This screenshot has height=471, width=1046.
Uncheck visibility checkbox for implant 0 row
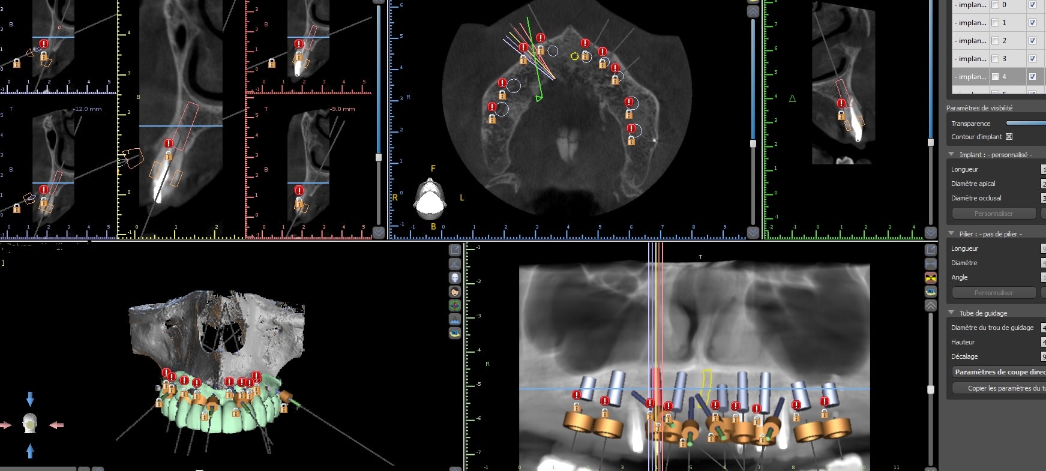[1032, 5]
